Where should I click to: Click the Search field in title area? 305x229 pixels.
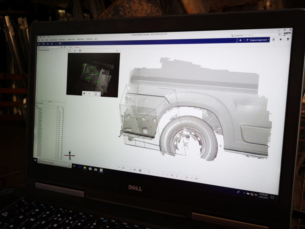(x=262, y=35)
